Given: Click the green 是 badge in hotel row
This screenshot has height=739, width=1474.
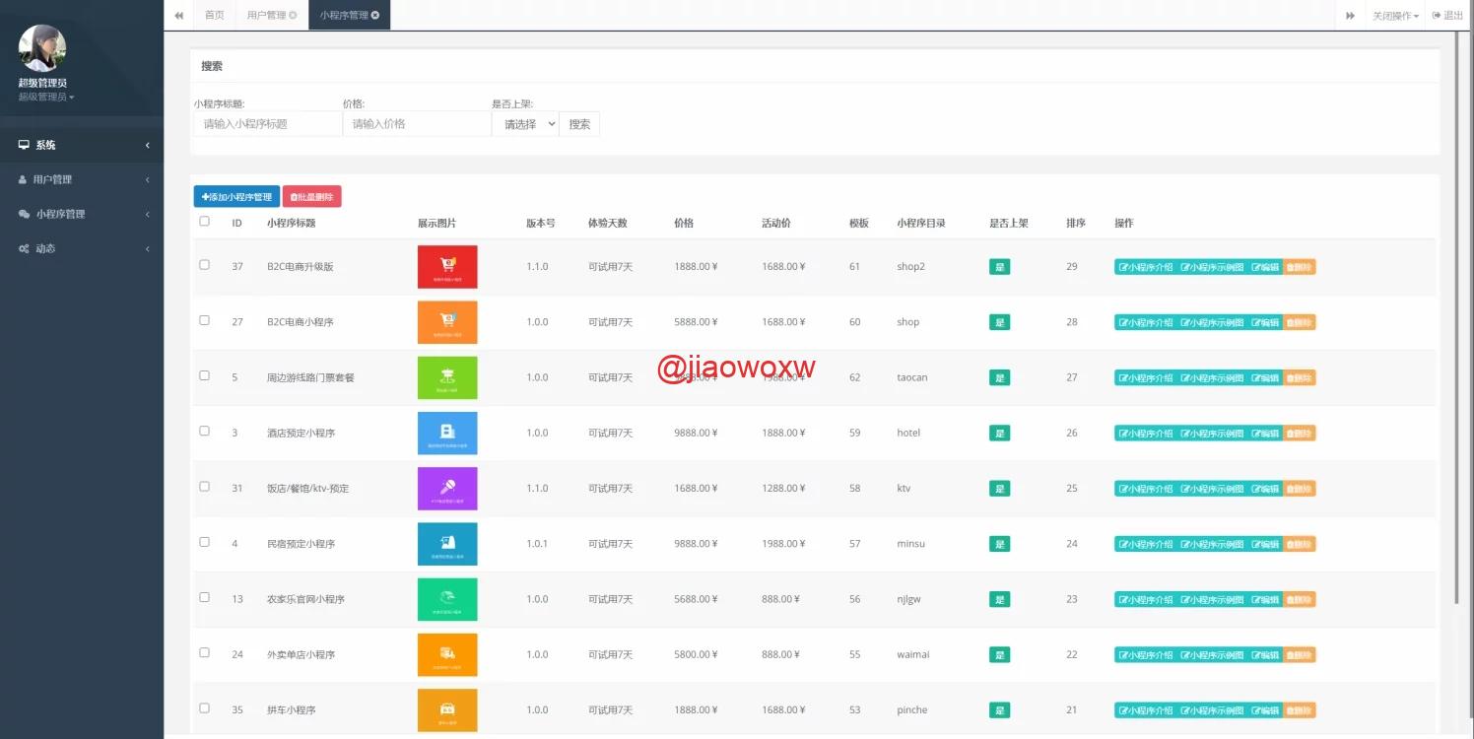Looking at the screenshot, I should 999,433.
